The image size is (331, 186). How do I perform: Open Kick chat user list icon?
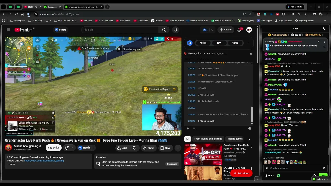click(x=324, y=29)
